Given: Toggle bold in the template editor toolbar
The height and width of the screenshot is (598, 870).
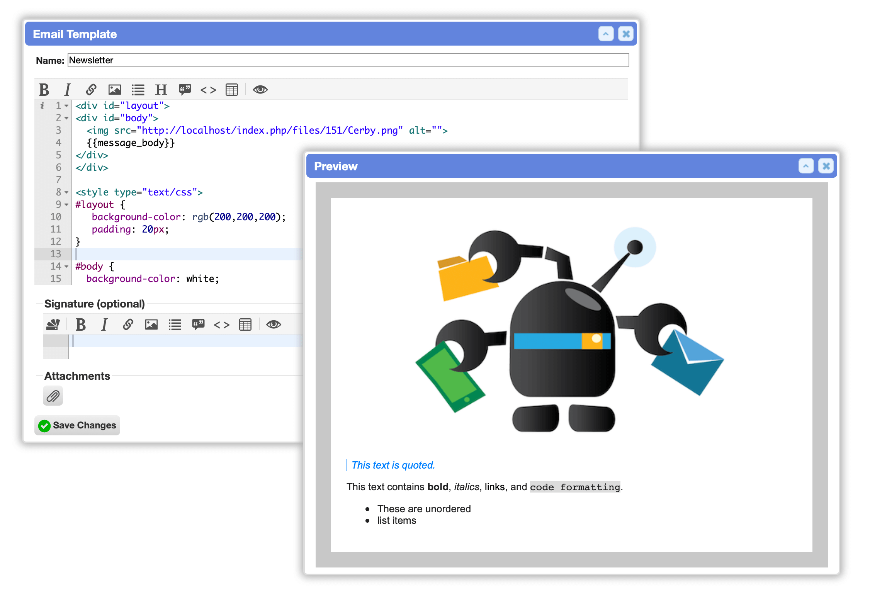Looking at the screenshot, I should 44,90.
